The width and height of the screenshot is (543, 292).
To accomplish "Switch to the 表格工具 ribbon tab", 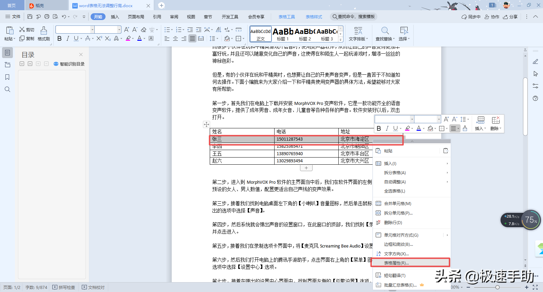I will [x=287, y=17].
